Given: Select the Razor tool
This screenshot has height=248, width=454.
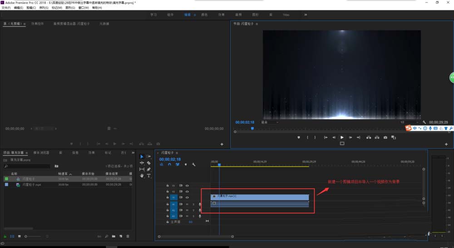Looking at the screenshot, I should click(x=148, y=163).
